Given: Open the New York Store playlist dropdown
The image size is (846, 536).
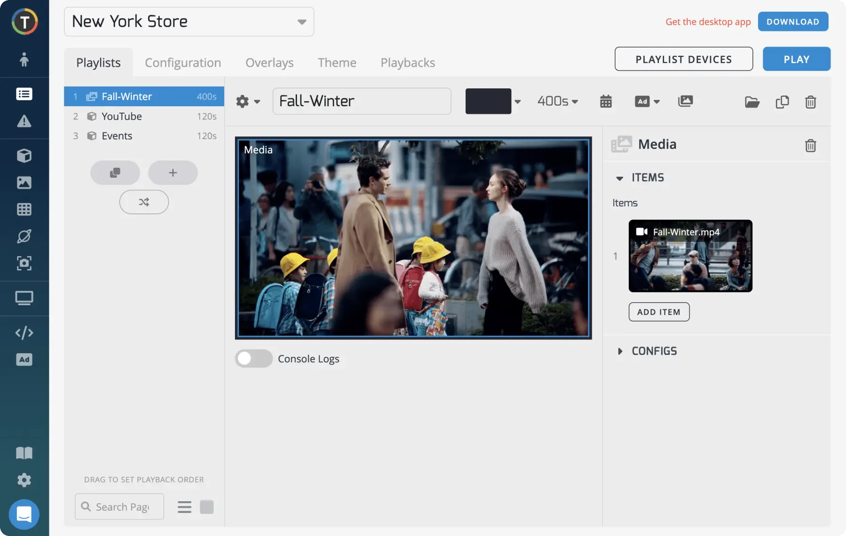Looking at the screenshot, I should [x=189, y=22].
